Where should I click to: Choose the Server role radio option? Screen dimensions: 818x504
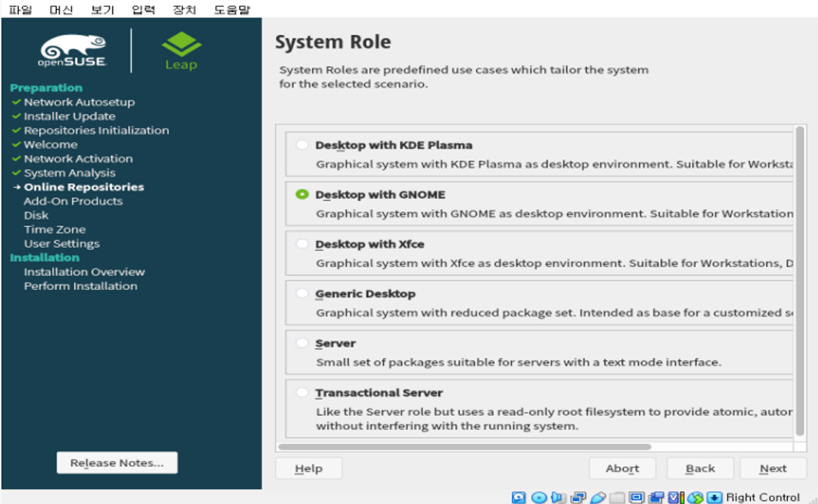tap(302, 343)
